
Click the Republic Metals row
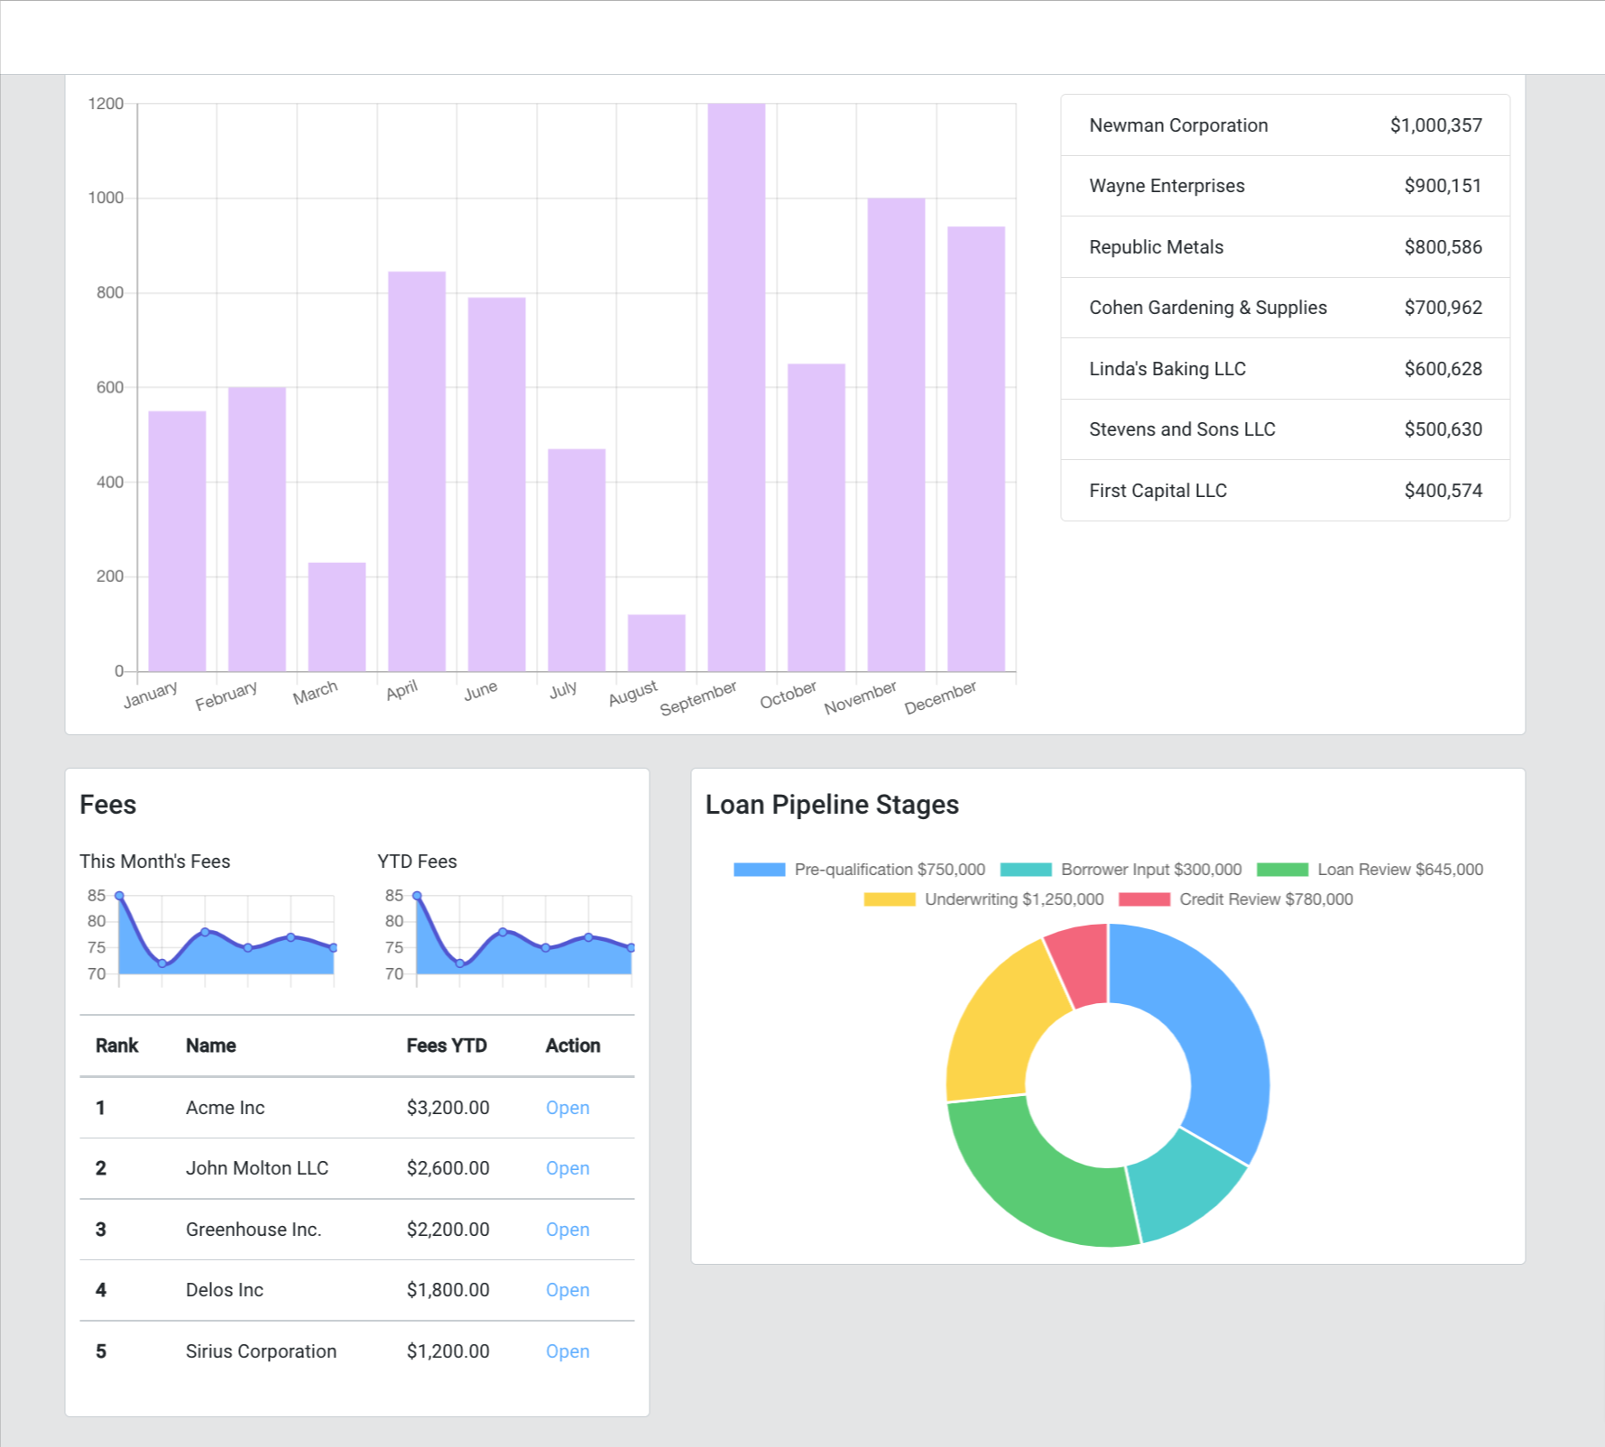1285,247
